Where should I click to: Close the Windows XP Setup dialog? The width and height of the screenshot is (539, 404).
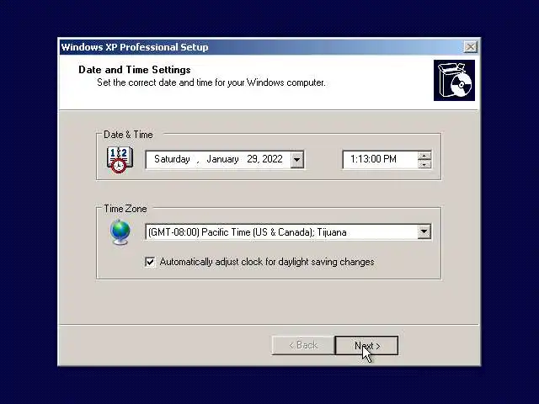point(470,47)
